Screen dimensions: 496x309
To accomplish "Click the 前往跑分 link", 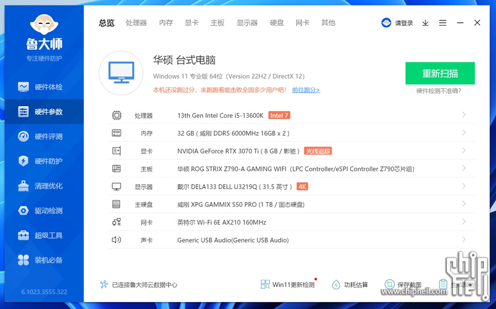I will tap(306, 90).
